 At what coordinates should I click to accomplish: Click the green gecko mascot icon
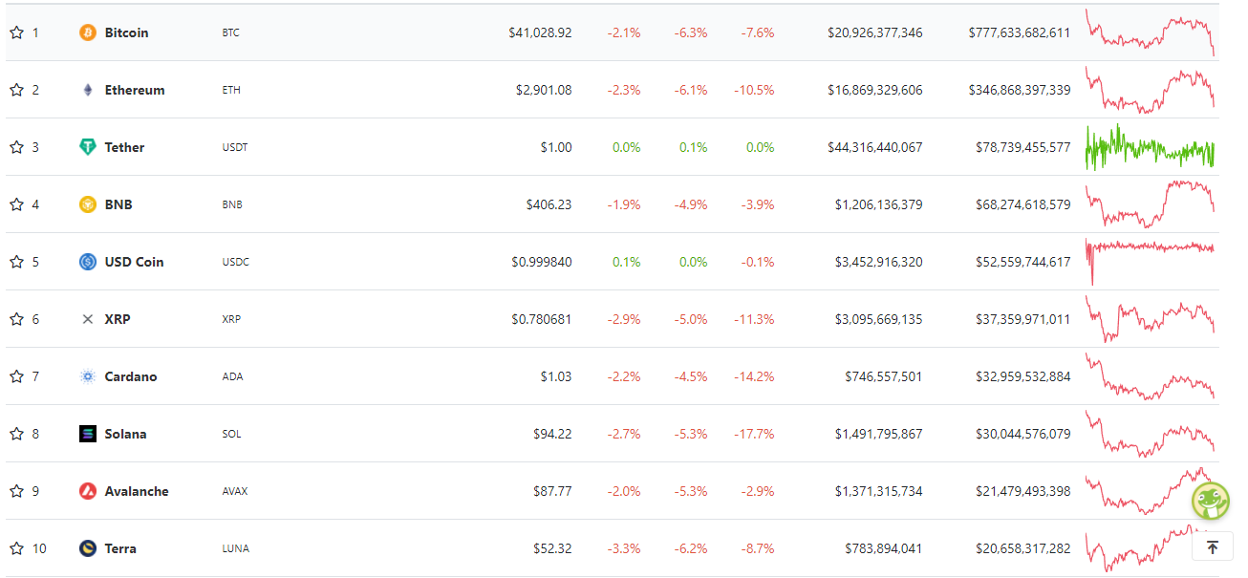click(1211, 500)
